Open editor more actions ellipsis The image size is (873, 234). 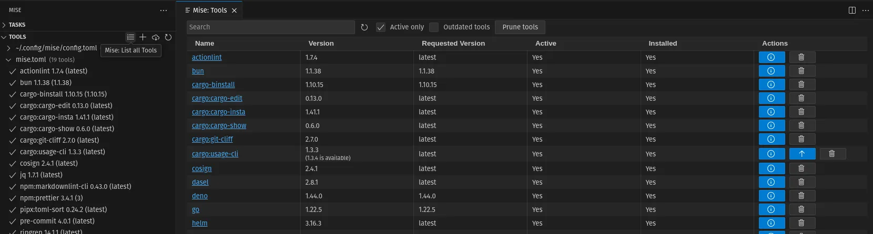[x=866, y=10]
